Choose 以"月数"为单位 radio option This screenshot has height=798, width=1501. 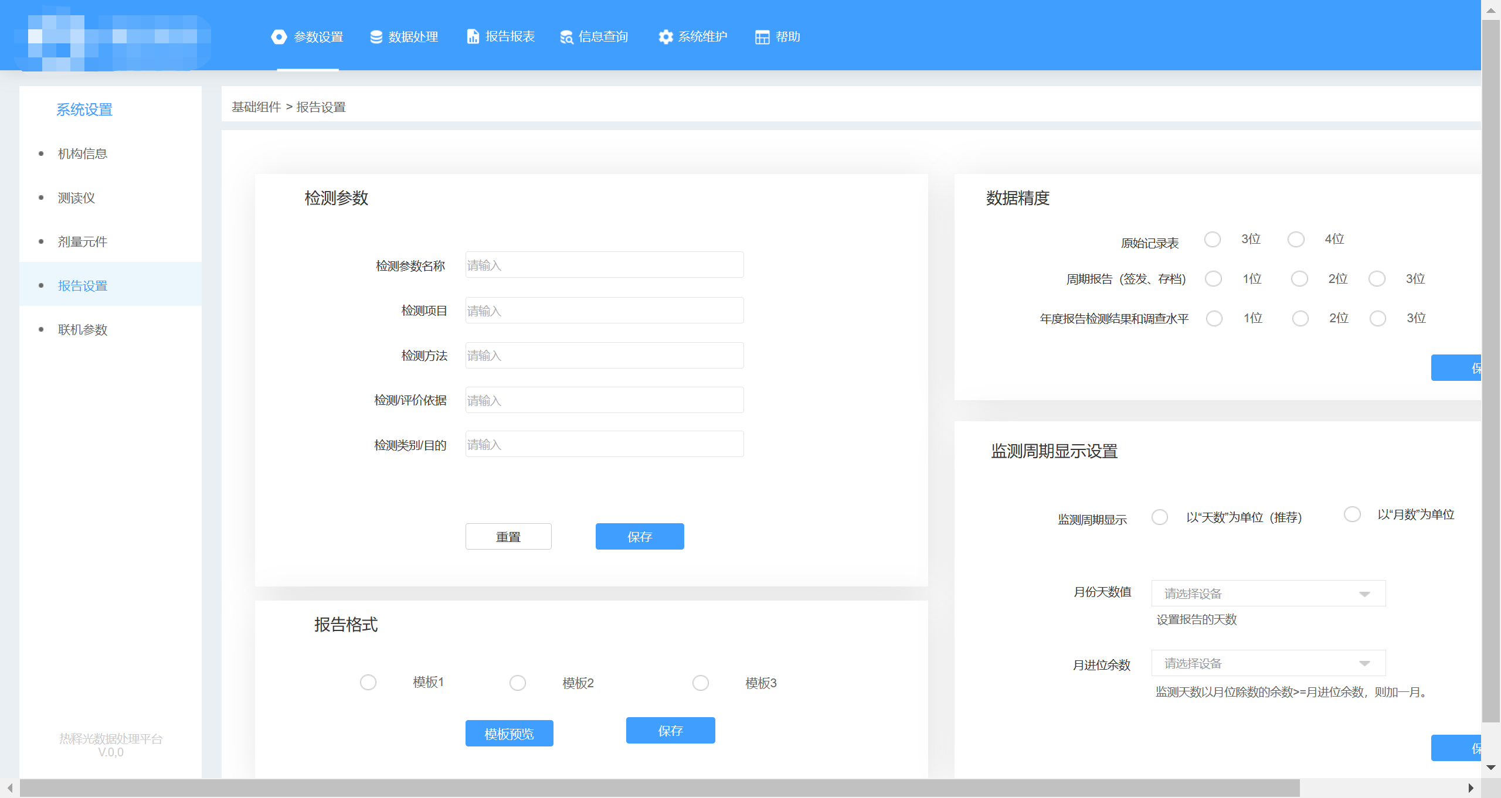point(1352,514)
